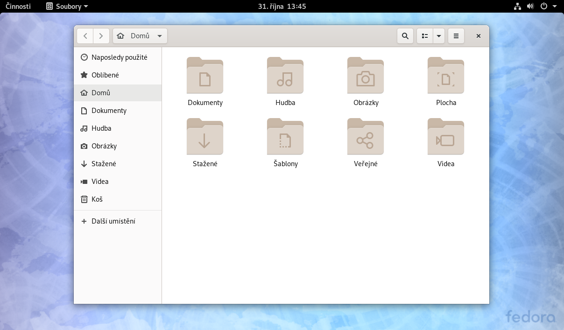Screen dimensions: 564x330
Task: Open the Koš (trash) in the sidebar
Action: 98,199
